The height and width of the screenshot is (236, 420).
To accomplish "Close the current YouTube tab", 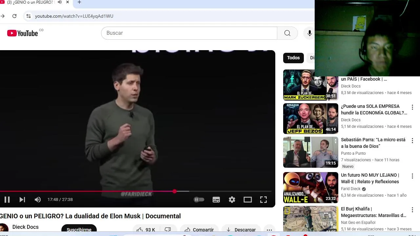I will pos(68,2).
